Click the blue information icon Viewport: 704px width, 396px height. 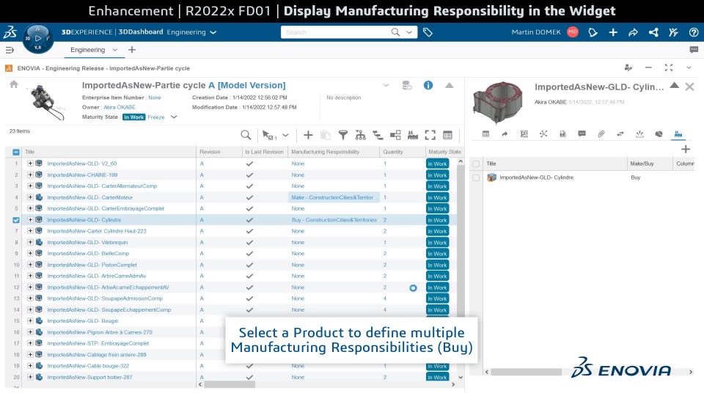(428, 85)
